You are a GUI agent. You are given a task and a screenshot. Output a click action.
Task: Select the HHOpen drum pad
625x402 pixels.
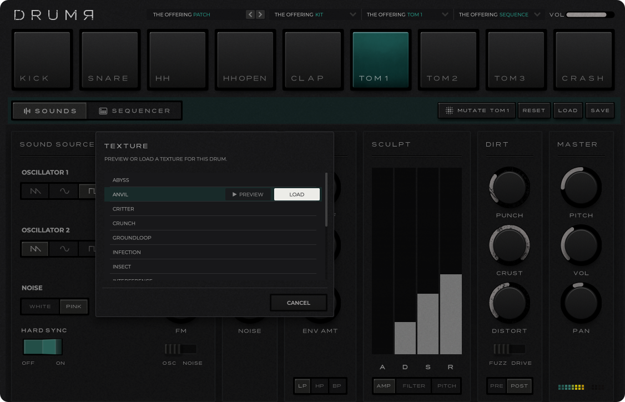245,60
